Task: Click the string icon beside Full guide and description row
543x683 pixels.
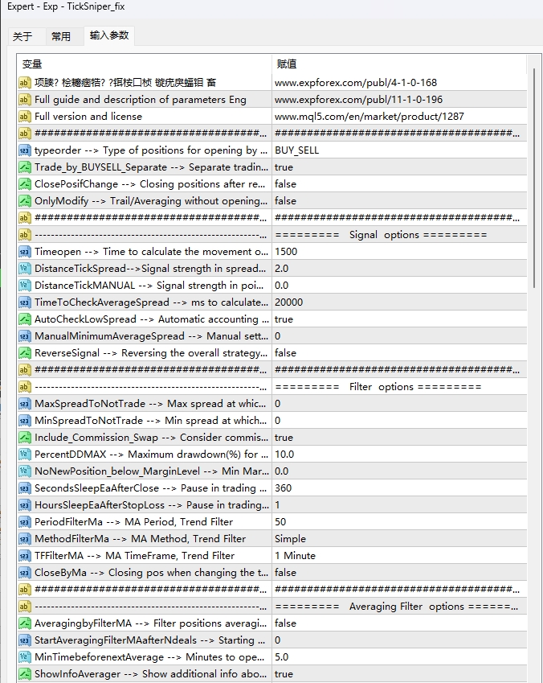Action: 25,100
